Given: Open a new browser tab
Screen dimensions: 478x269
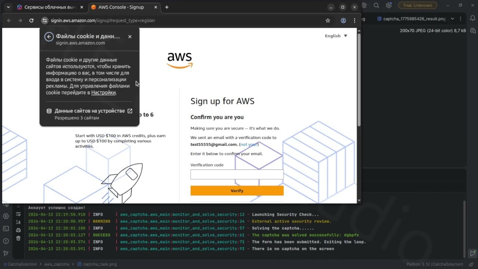Looking at the screenshot, I should click(167, 7).
